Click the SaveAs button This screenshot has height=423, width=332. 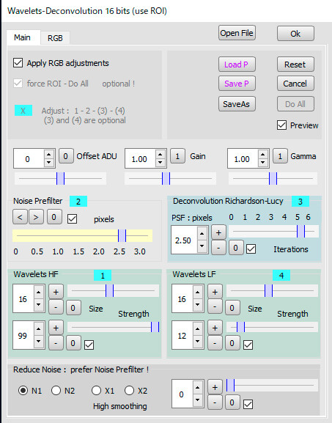coord(237,104)
